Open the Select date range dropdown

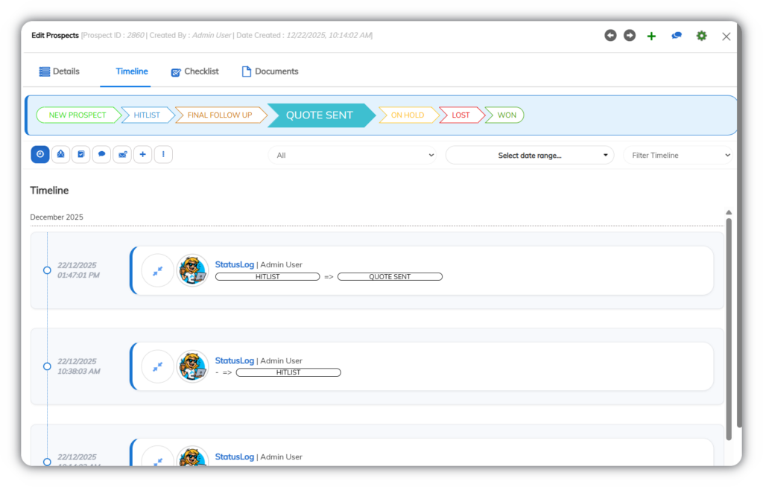(530, 155)
